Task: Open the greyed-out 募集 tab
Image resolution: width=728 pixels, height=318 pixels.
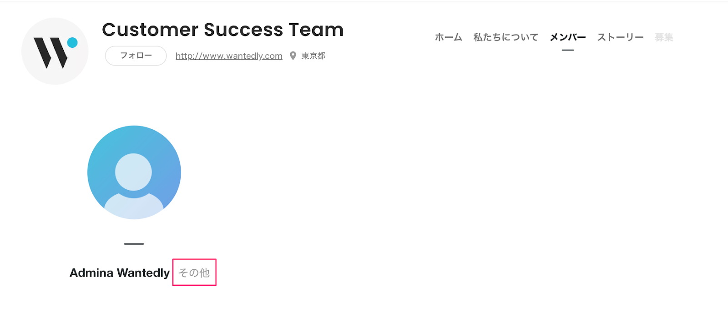Action: pyautogui.click(x=664, y=37)
